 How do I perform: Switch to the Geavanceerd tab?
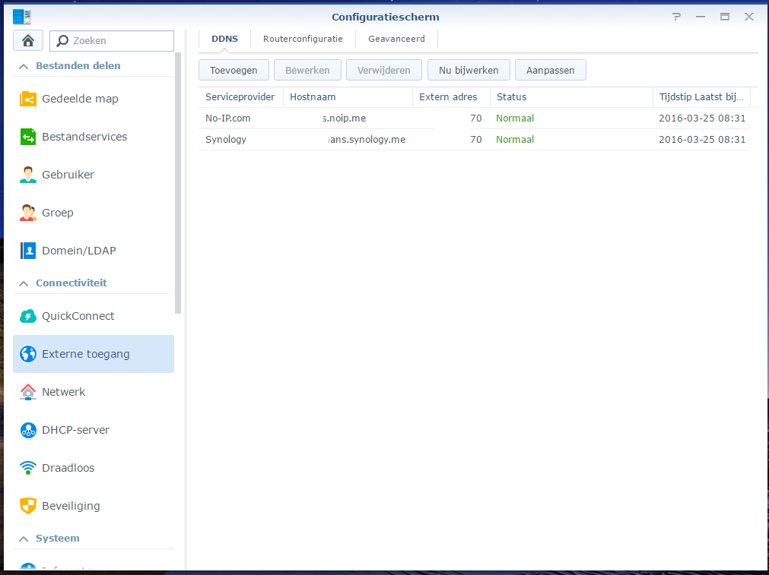[x=396, y=39]
